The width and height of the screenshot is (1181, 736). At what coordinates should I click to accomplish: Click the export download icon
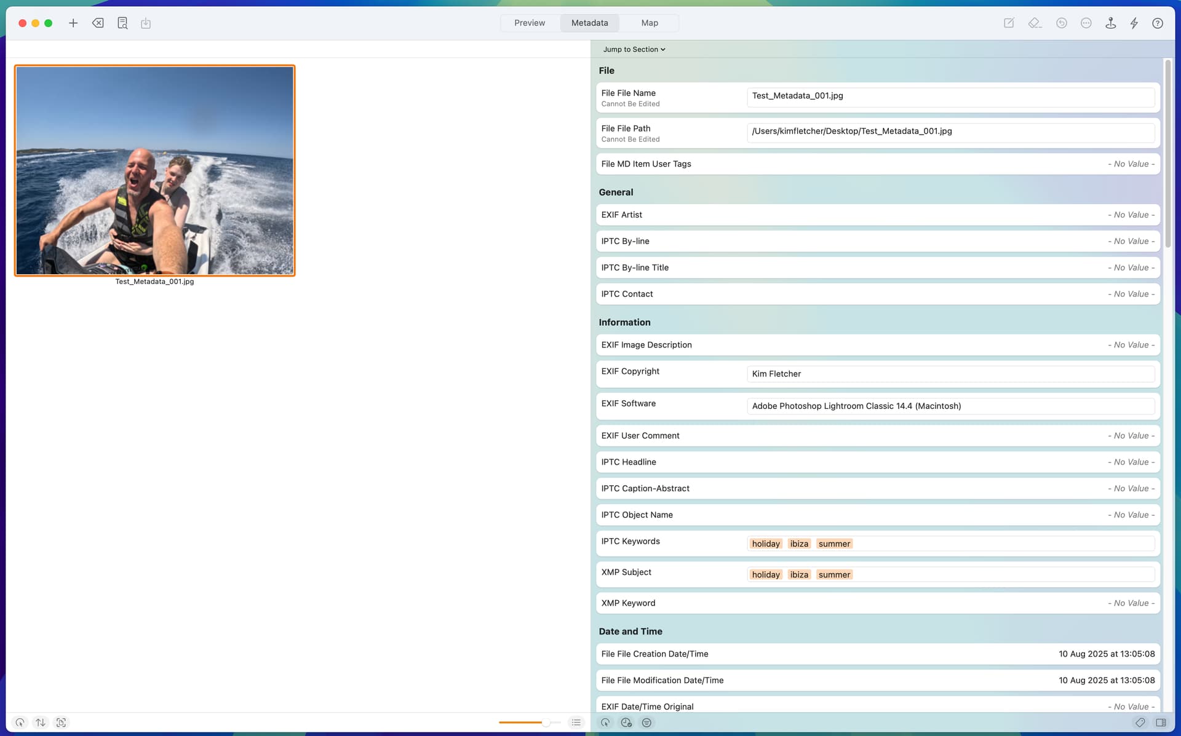pyautogui.click(x=146, y=23)
